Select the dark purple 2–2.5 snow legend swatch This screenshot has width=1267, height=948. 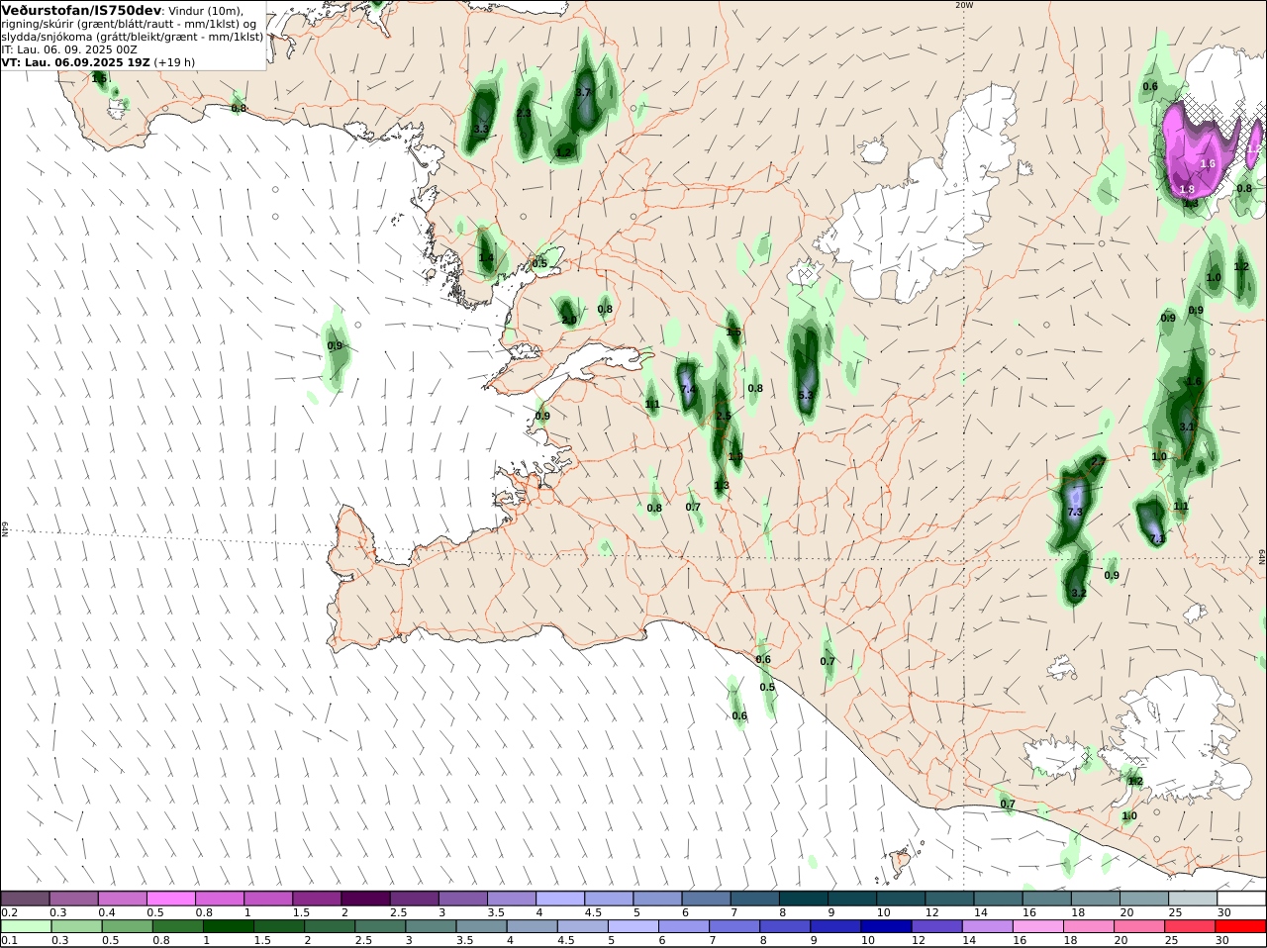[x=366, y=899]
